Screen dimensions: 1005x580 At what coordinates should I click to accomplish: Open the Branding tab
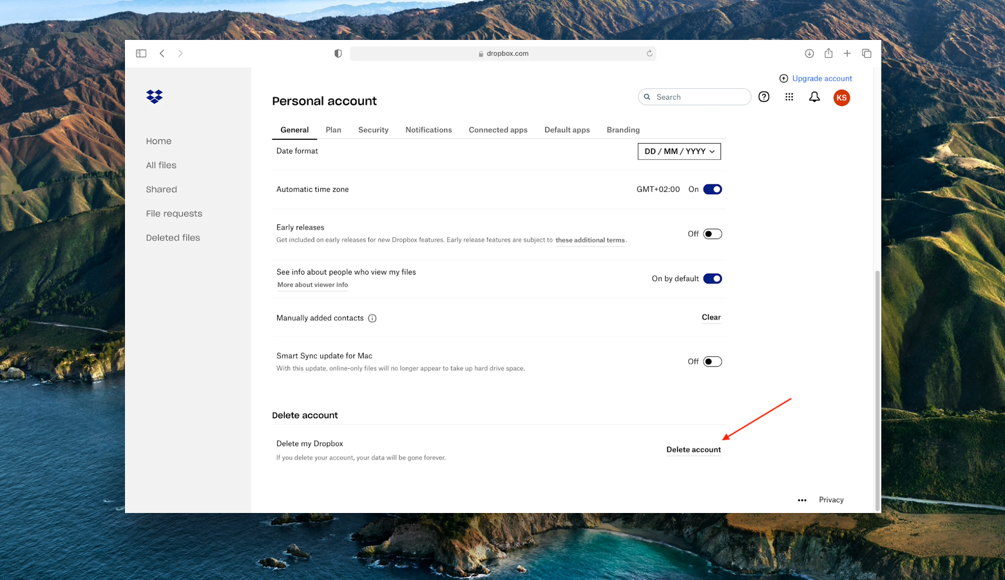tap(623, 130)
